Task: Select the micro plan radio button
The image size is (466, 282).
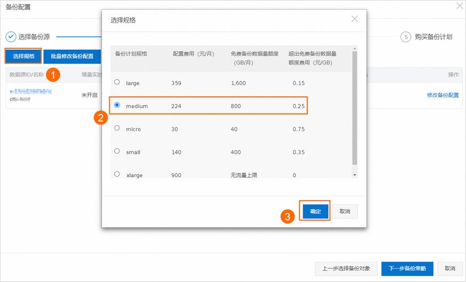Action: point(117,128)
